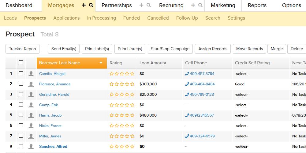
Task: Click the person icon for Geraldine, Harold
Action: click(31, 95)
